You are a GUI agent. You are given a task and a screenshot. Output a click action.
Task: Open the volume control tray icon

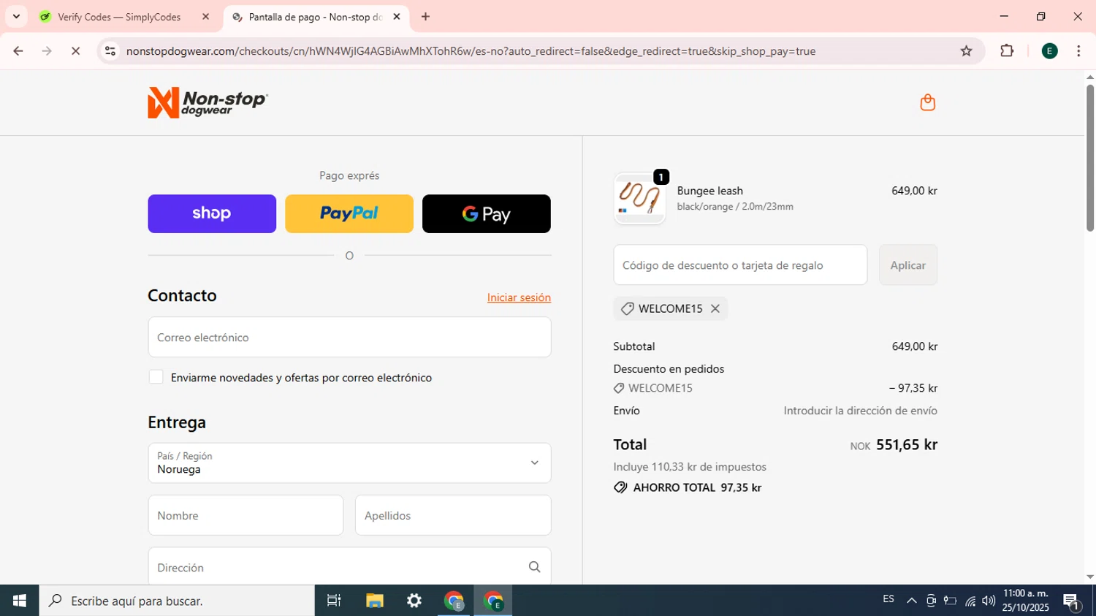989,601
